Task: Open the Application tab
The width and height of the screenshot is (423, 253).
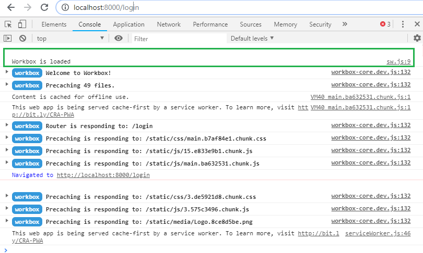Action: [128, 24]
